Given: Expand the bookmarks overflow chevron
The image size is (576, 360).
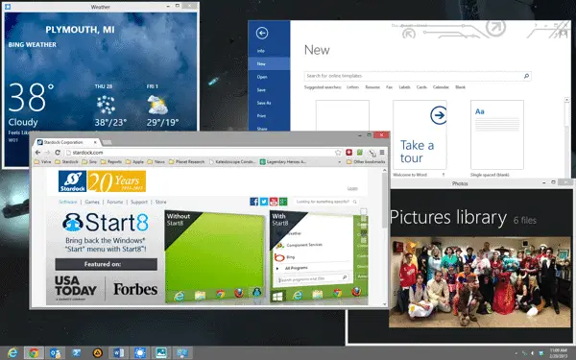Looking at the screenshot, I should (340, 161).
